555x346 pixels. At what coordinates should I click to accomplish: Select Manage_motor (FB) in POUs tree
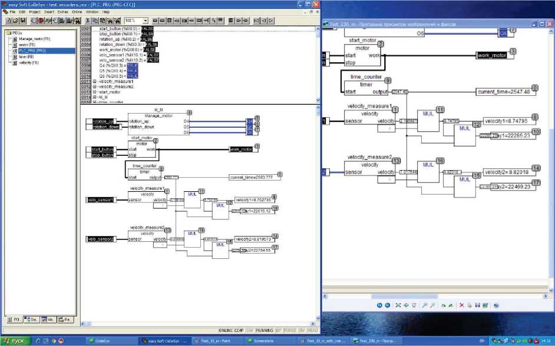pos(34,39)
